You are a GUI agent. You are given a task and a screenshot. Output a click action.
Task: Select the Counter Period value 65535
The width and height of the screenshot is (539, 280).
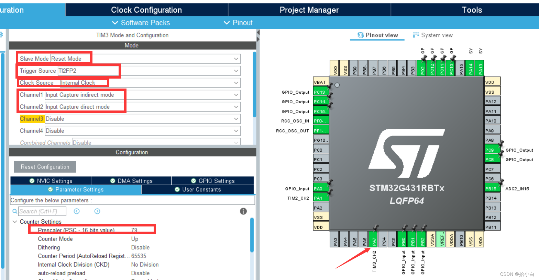coord(139,256)
